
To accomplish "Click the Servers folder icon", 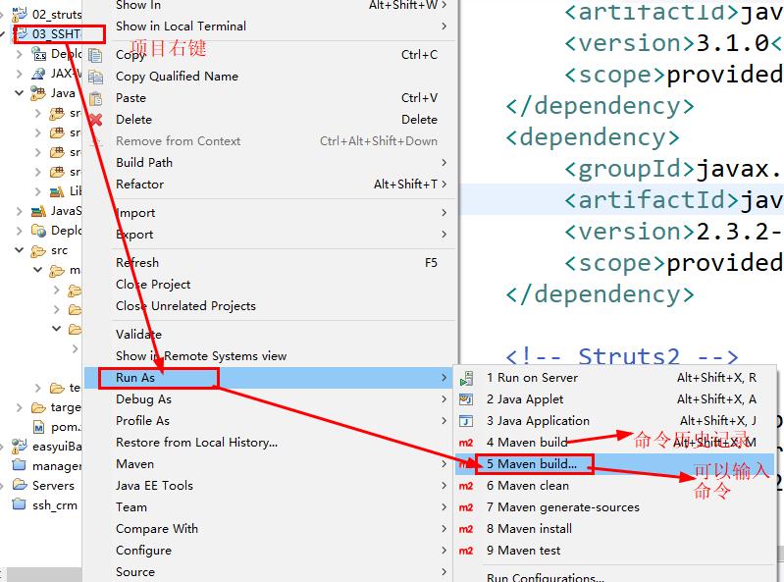I will pos(20,485).
